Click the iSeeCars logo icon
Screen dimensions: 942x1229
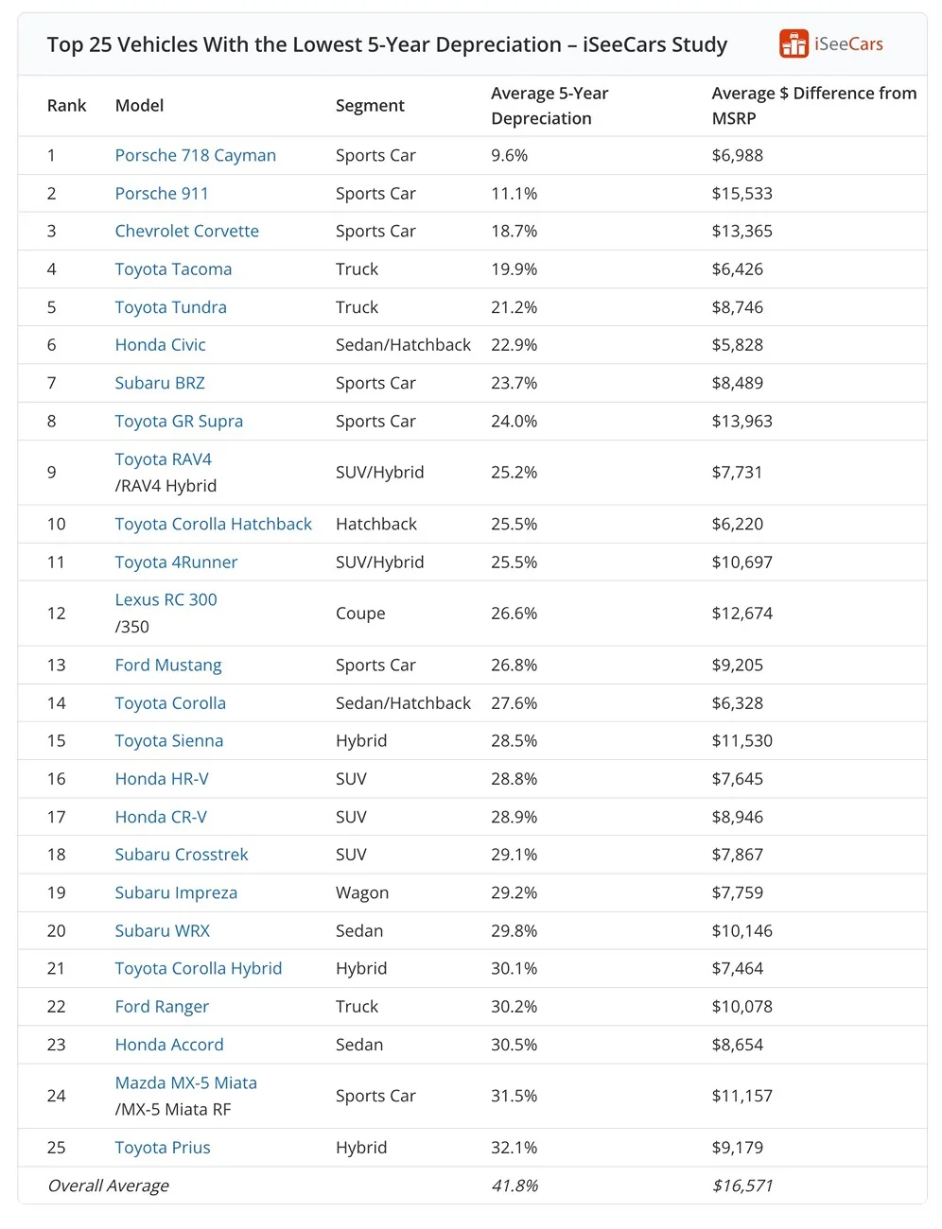[x=794, y=43]
